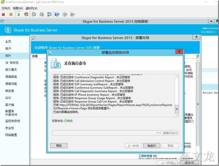The image size is (219, 166).
Task: Click the 取消 button
Action: 170,145
